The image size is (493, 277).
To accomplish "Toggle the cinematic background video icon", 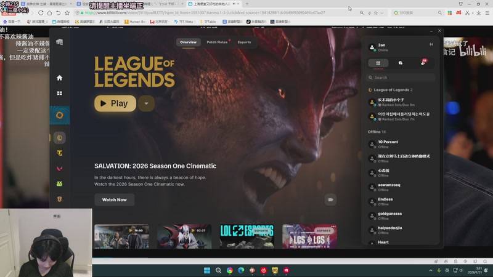I will (x=330, y=199).
